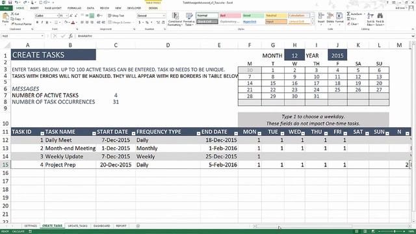
Task: Open the FILE tab
Action: click(6, 8)
